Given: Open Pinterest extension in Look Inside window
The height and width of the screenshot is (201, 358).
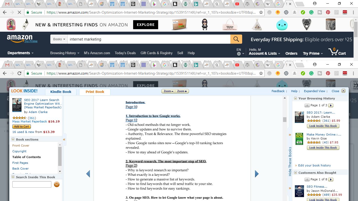Looking at the screenshot, I should [328, 73].
